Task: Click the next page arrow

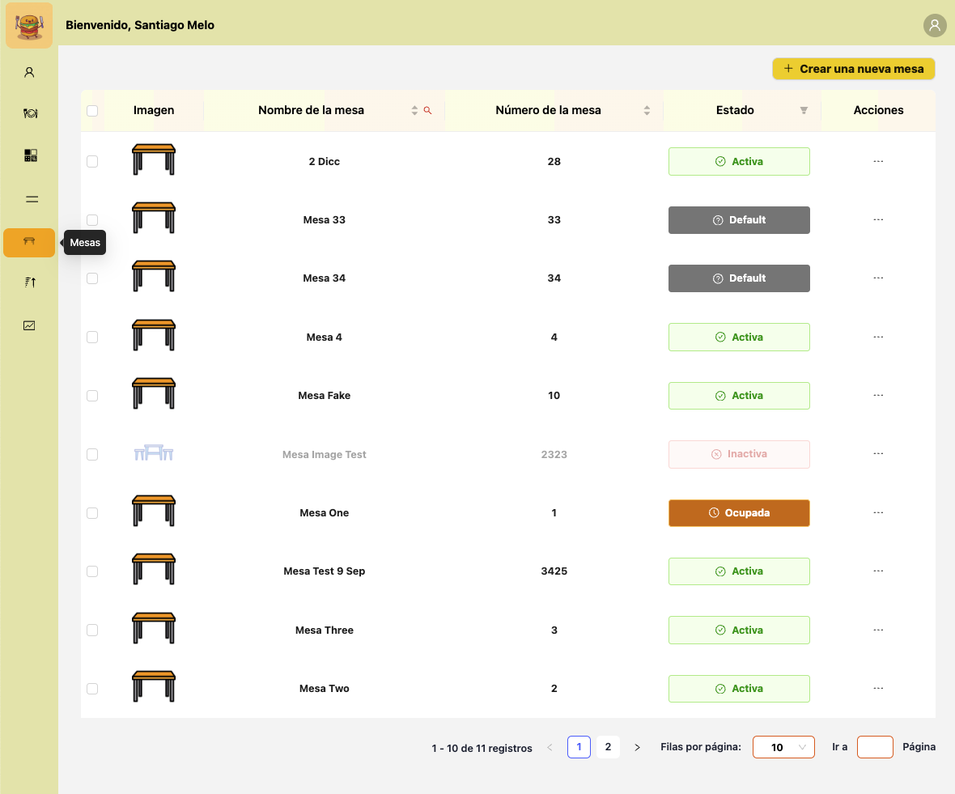Action: pyautogui.click(x=637, y=747)
